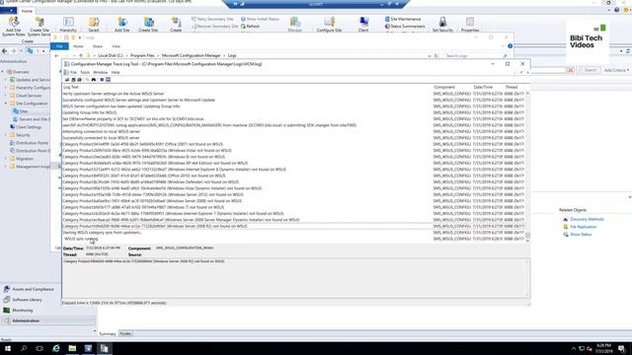Image resolution: width=632 pixels, height=355 pixels.
Task: Expand Hierarchy Configuration tree node
Action: click(x=6, y=88)
